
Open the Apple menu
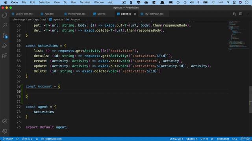coord(6,2)
